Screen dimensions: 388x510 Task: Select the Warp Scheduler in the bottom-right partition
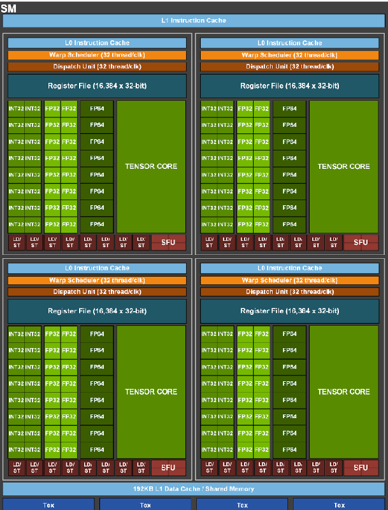[x=289, y=280]
